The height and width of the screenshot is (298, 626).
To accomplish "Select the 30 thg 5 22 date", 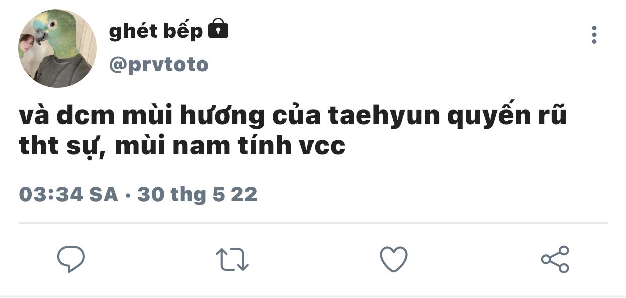I will 197,194.
